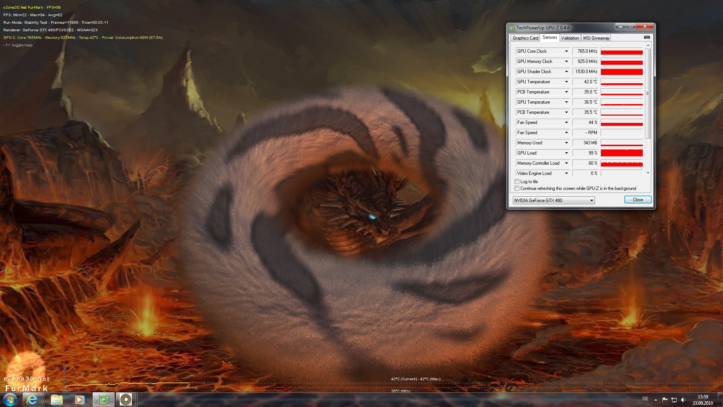Open the network status tray icon
The width and height of the screenshot is (723, 407).
point(674,400)
